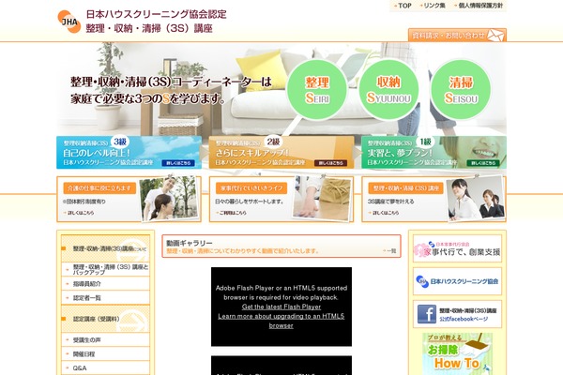Click 詳しくはこちら under 3S講座で夢を叶える
563x375 pixels.
385,213
